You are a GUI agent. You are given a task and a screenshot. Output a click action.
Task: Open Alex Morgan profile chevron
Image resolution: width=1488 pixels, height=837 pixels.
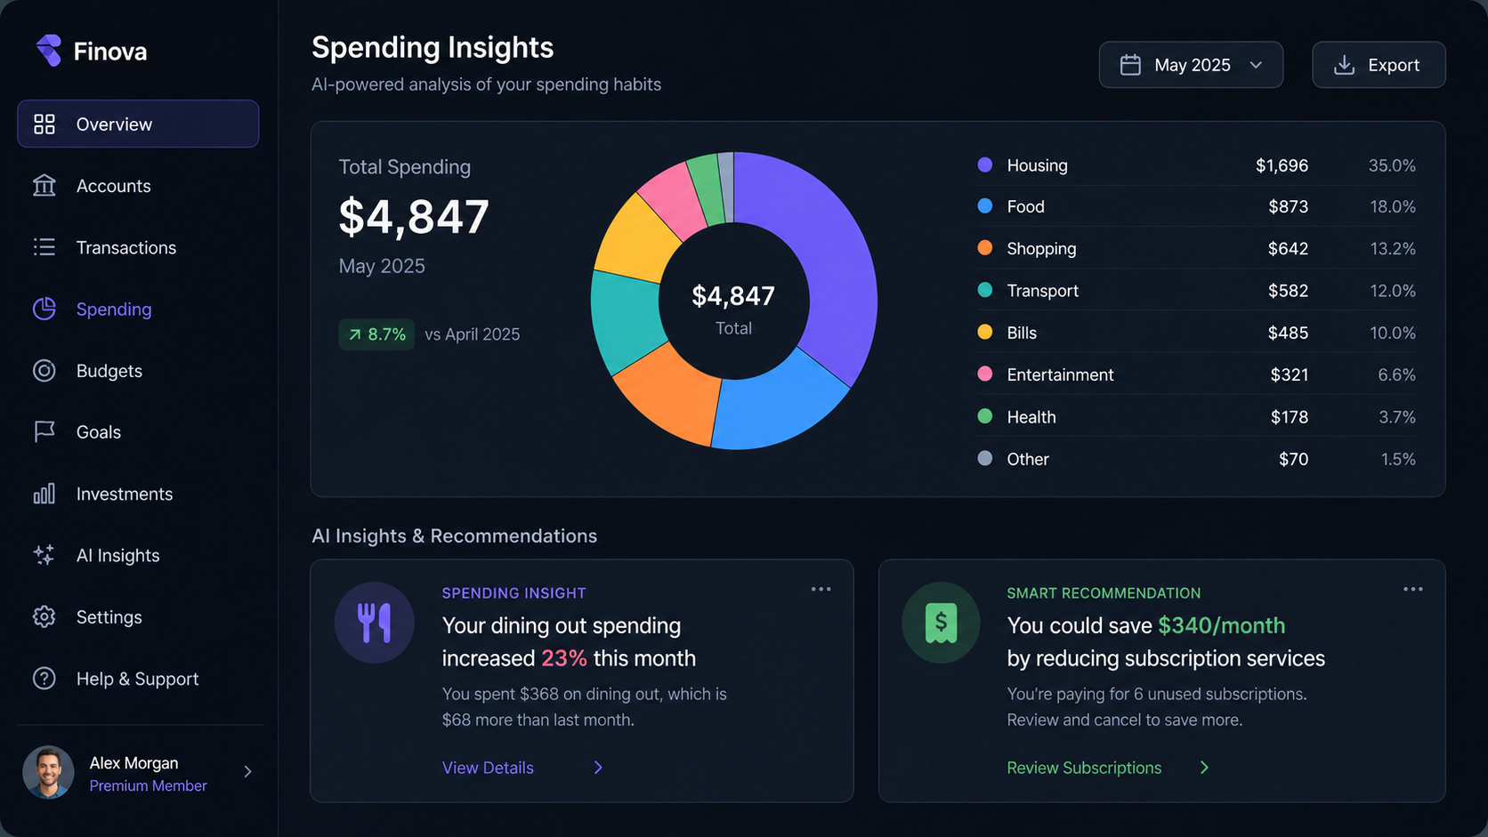click(x=247, y=771)
